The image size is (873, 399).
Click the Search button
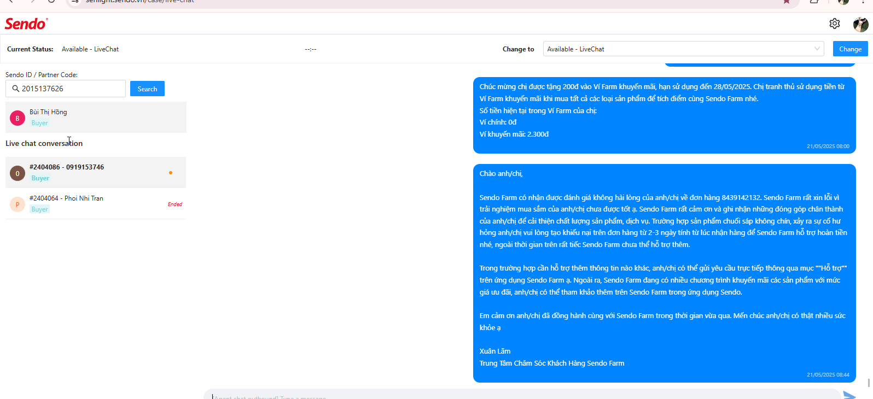pyautogui.click(x=147, y=89)
